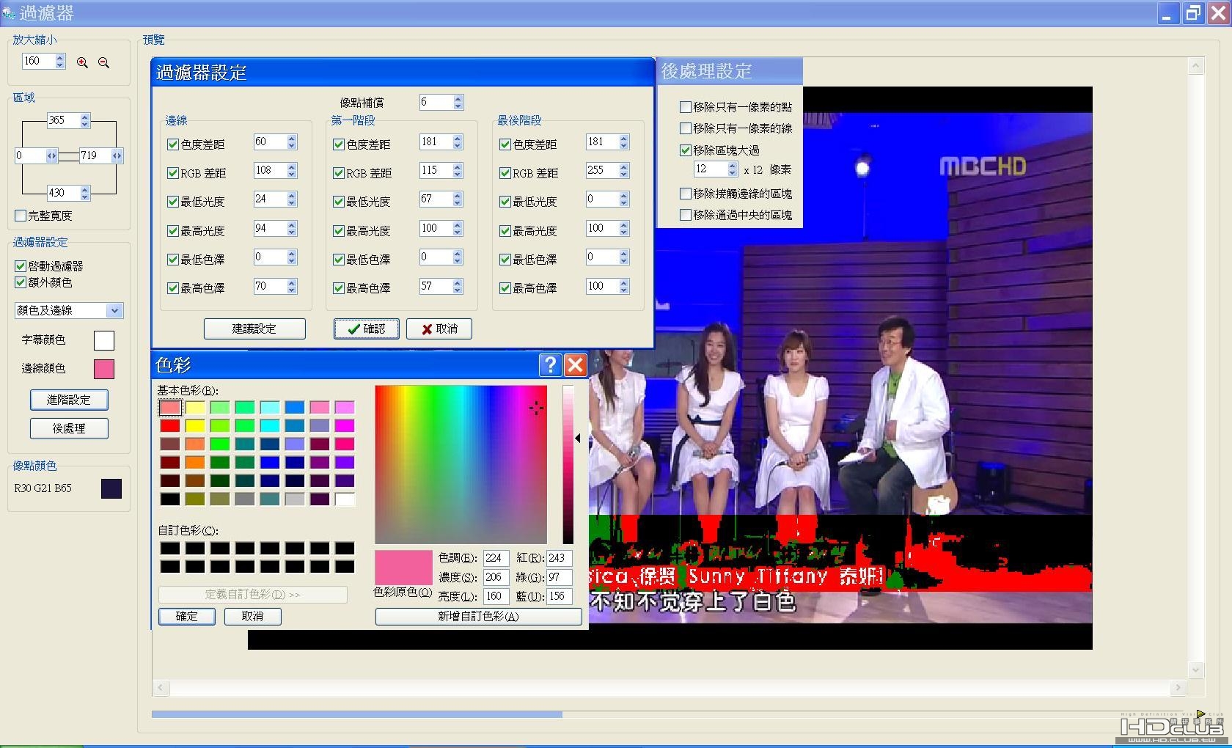
Task: Click the blue progress bar below preview
Action: [357, 714]
